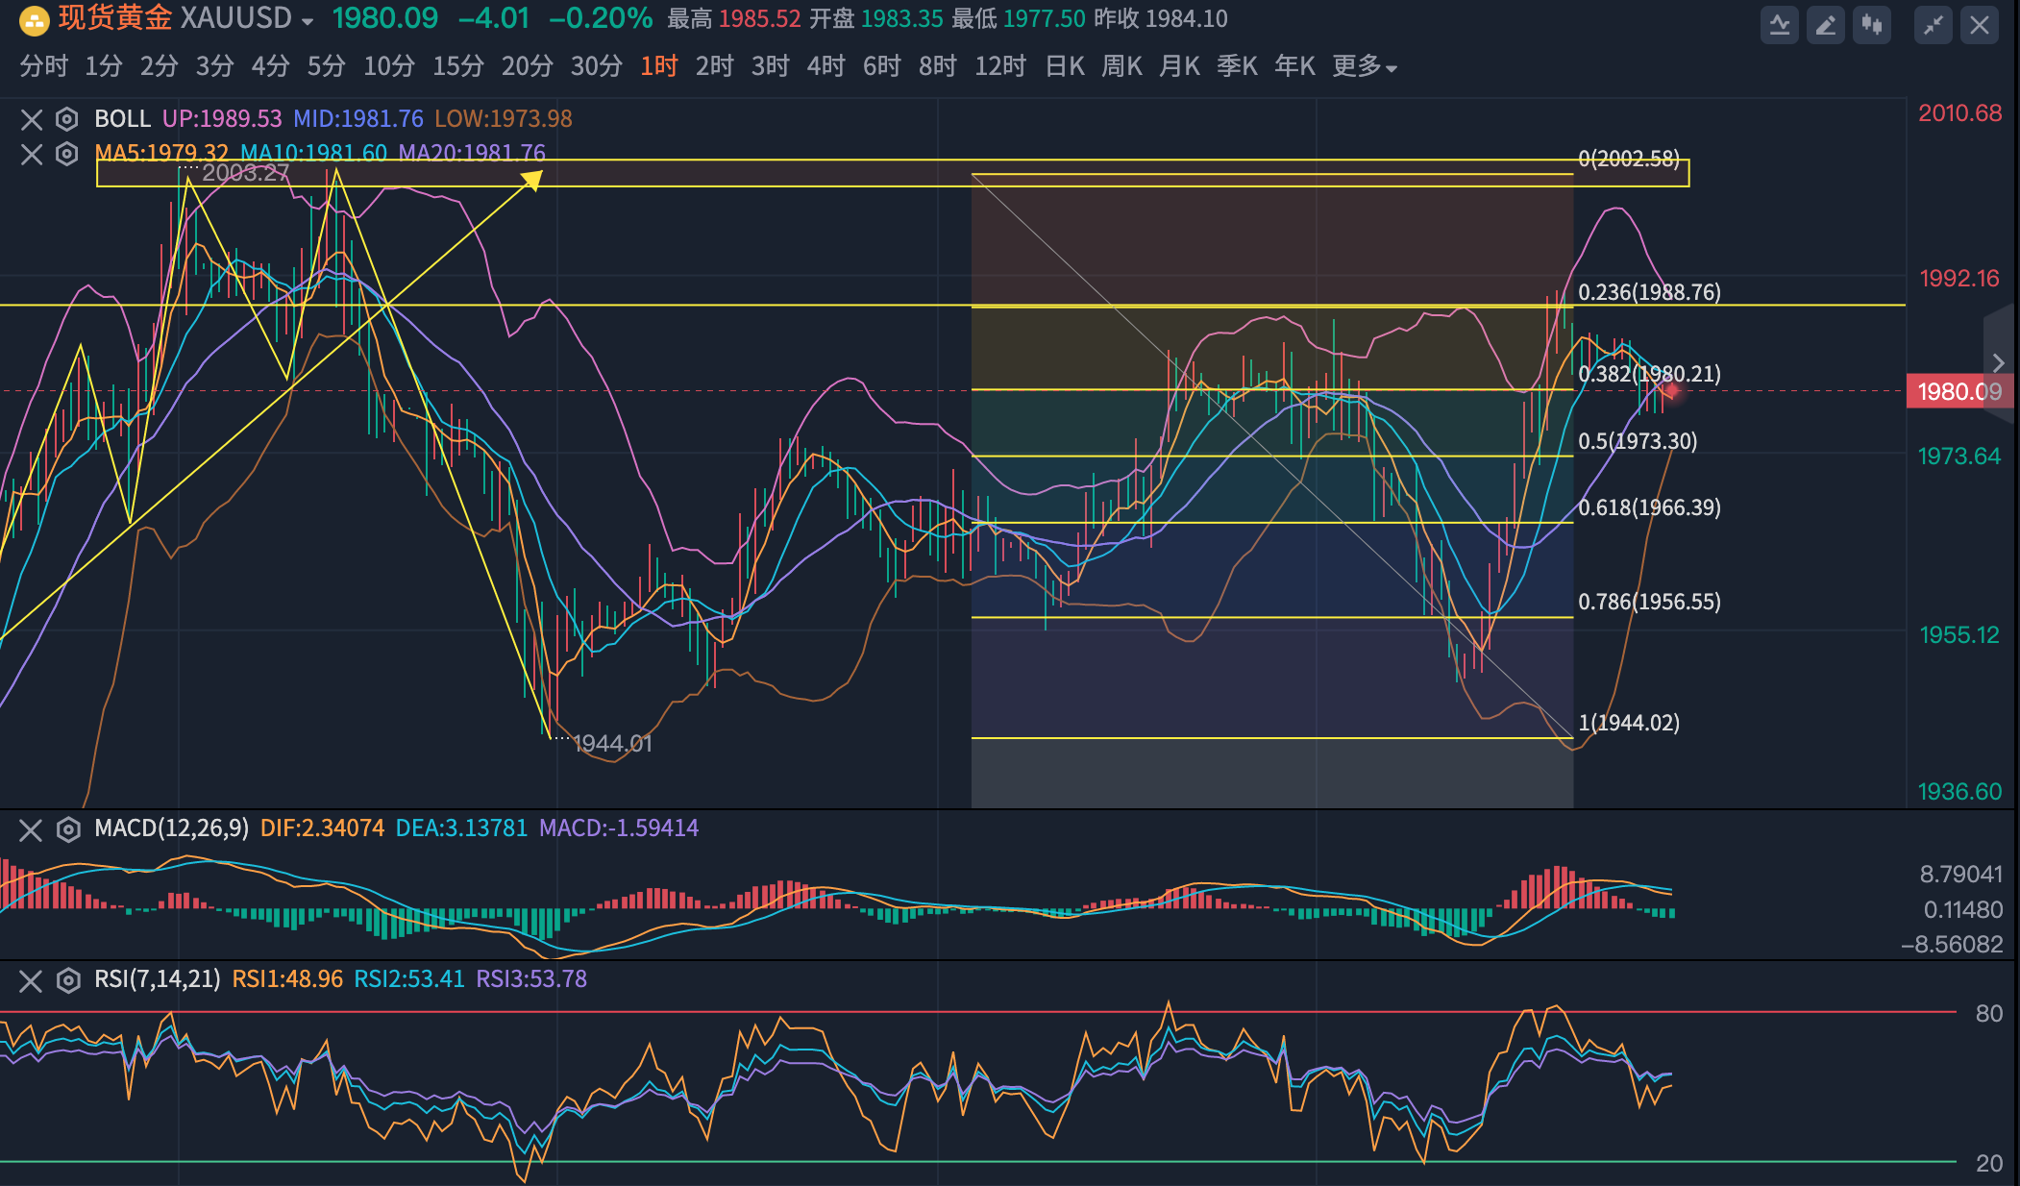Switch to the 年K timeframe
This screenshot has width=2020, height=1186.
[x=1295, y=66]
